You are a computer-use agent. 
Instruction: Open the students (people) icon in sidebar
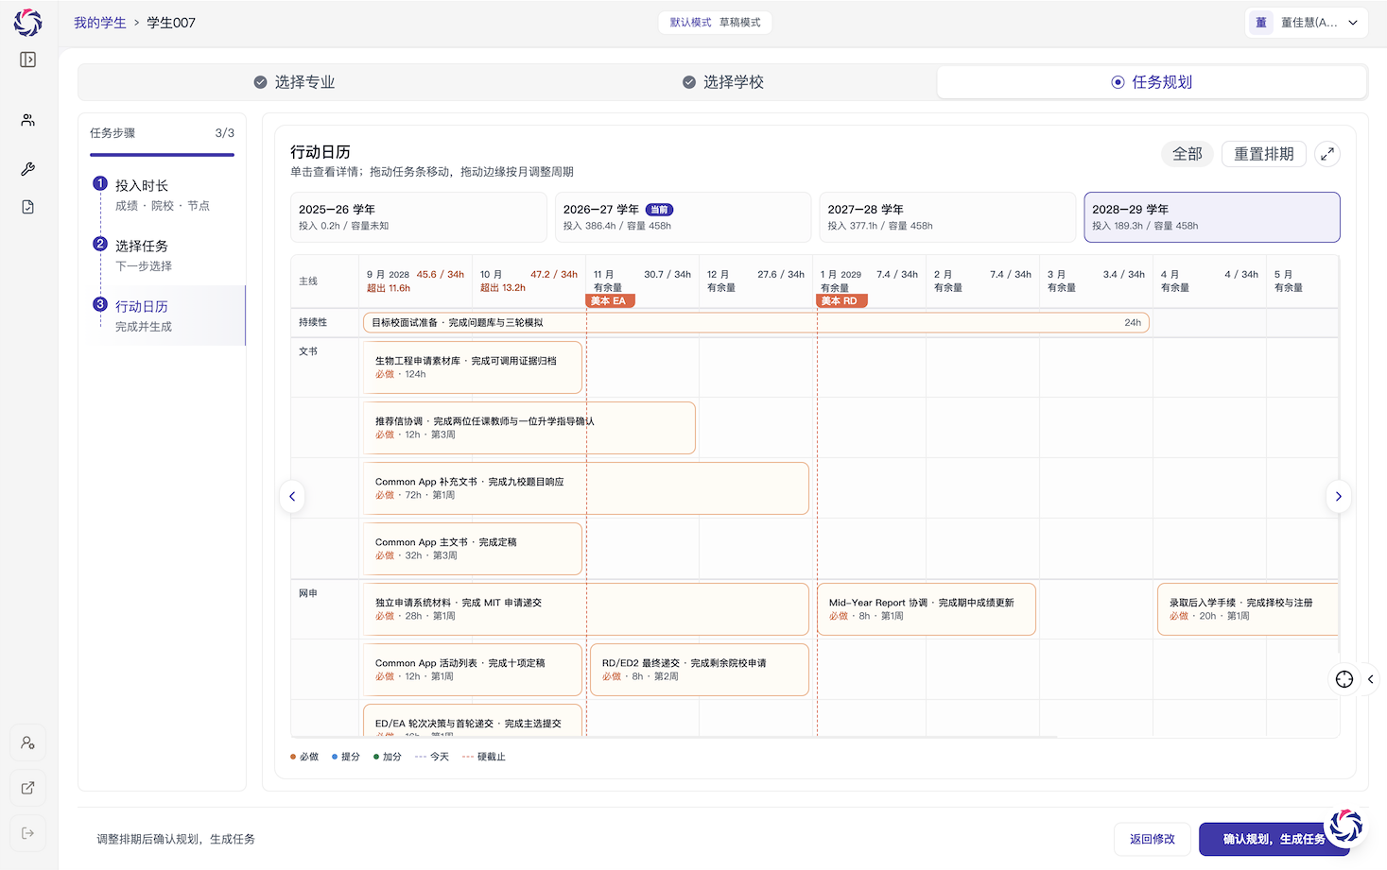coord(28,120)
